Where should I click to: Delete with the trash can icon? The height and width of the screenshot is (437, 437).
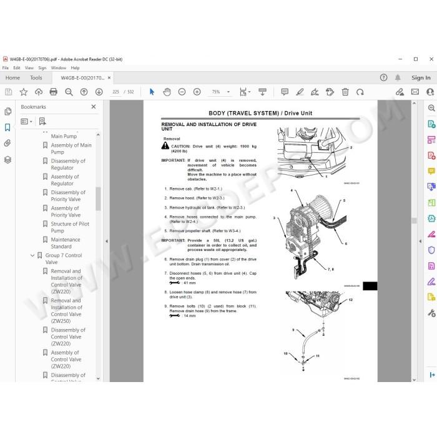coord(345,92)
